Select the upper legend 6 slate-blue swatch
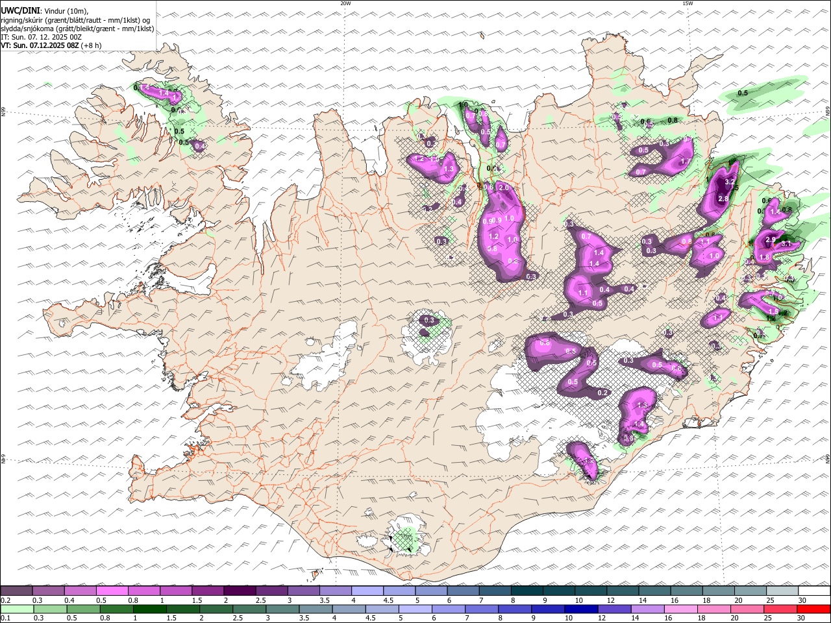 (462, 591)
